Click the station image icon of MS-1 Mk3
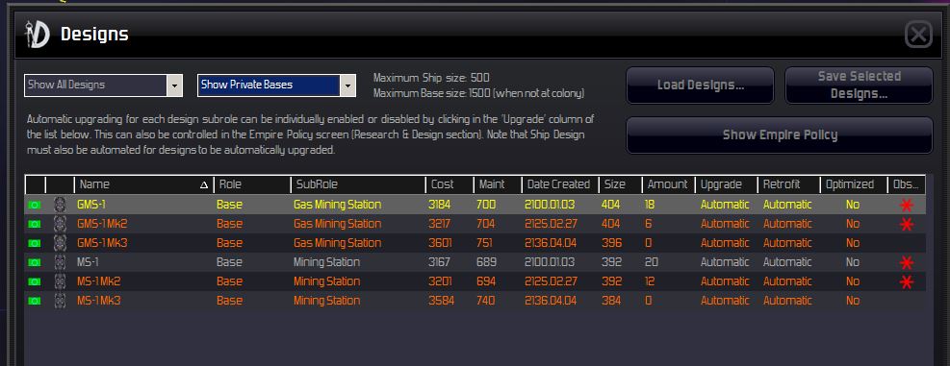The height and width of the screenshot is (366, 950). tap(60, 301)
